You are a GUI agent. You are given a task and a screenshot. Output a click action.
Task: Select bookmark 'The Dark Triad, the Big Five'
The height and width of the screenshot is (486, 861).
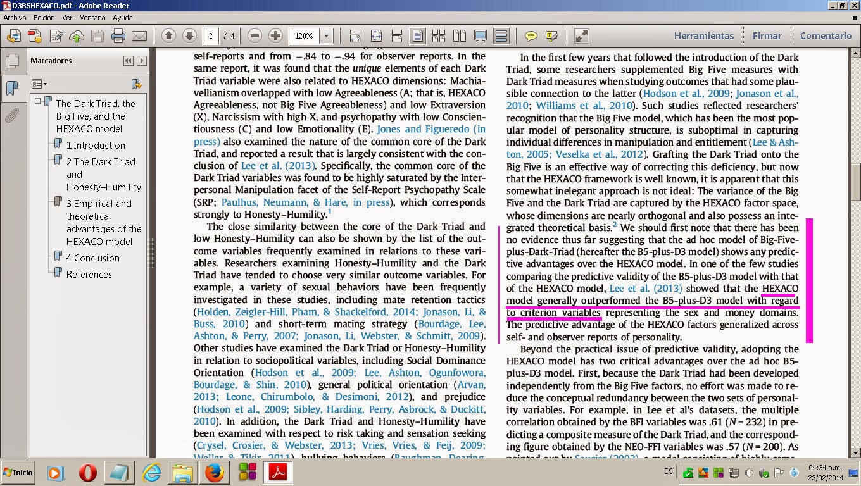96,116
